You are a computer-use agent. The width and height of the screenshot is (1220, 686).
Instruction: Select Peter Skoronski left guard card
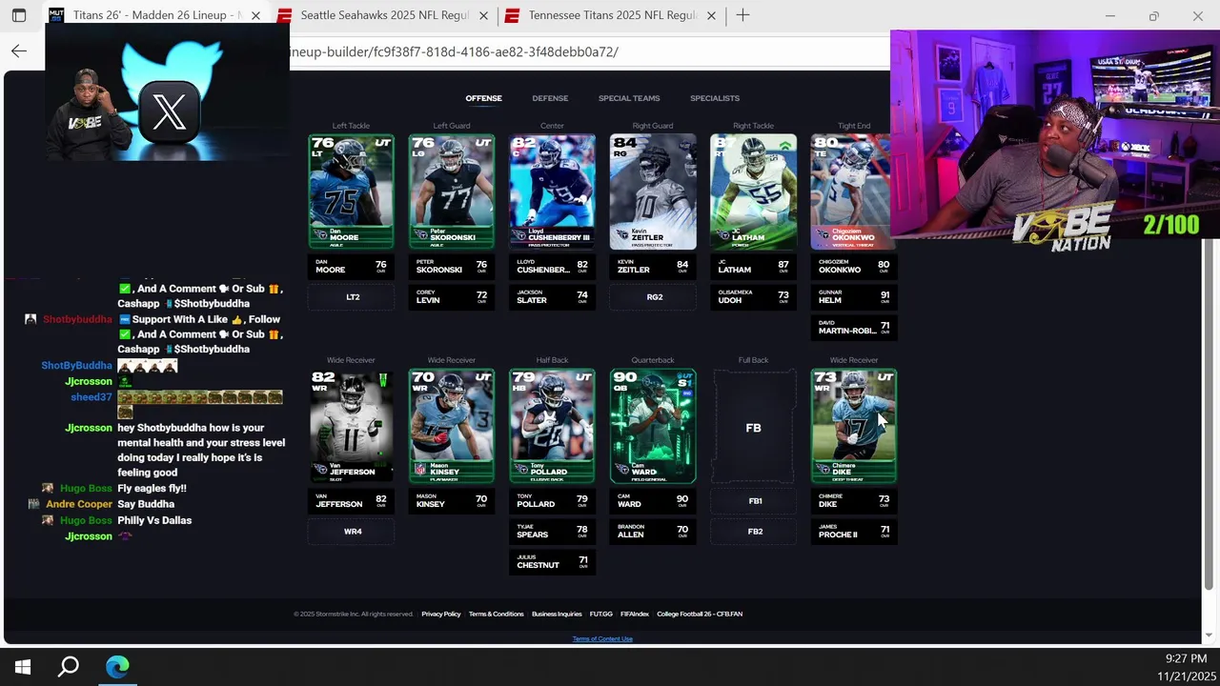452,192
